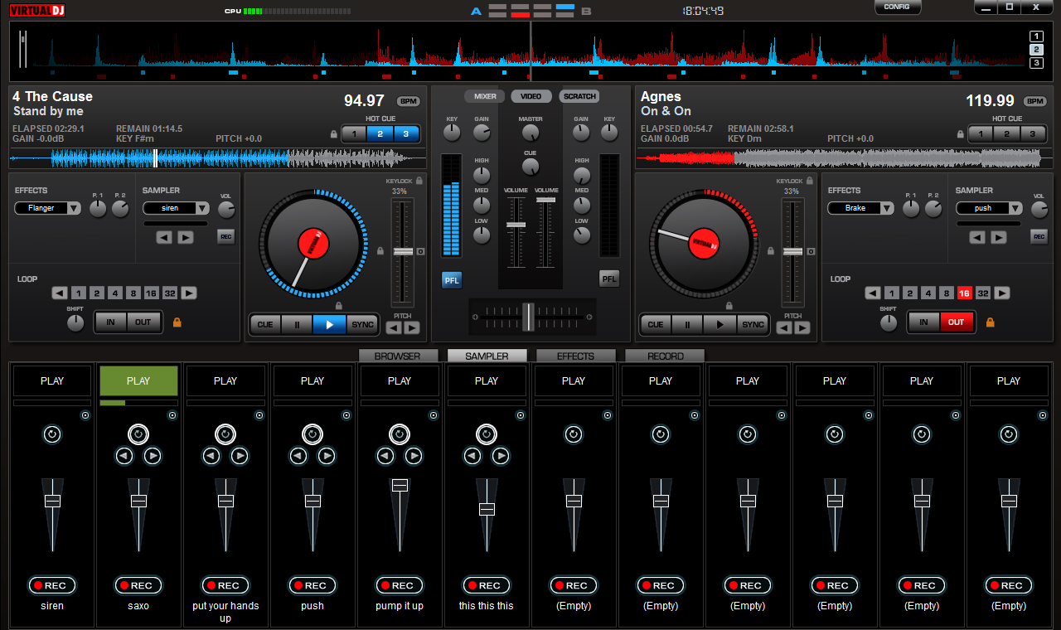Select the MIXER center panel tab
Screen dimensions: 1061x630
click(x=485, y=96)
